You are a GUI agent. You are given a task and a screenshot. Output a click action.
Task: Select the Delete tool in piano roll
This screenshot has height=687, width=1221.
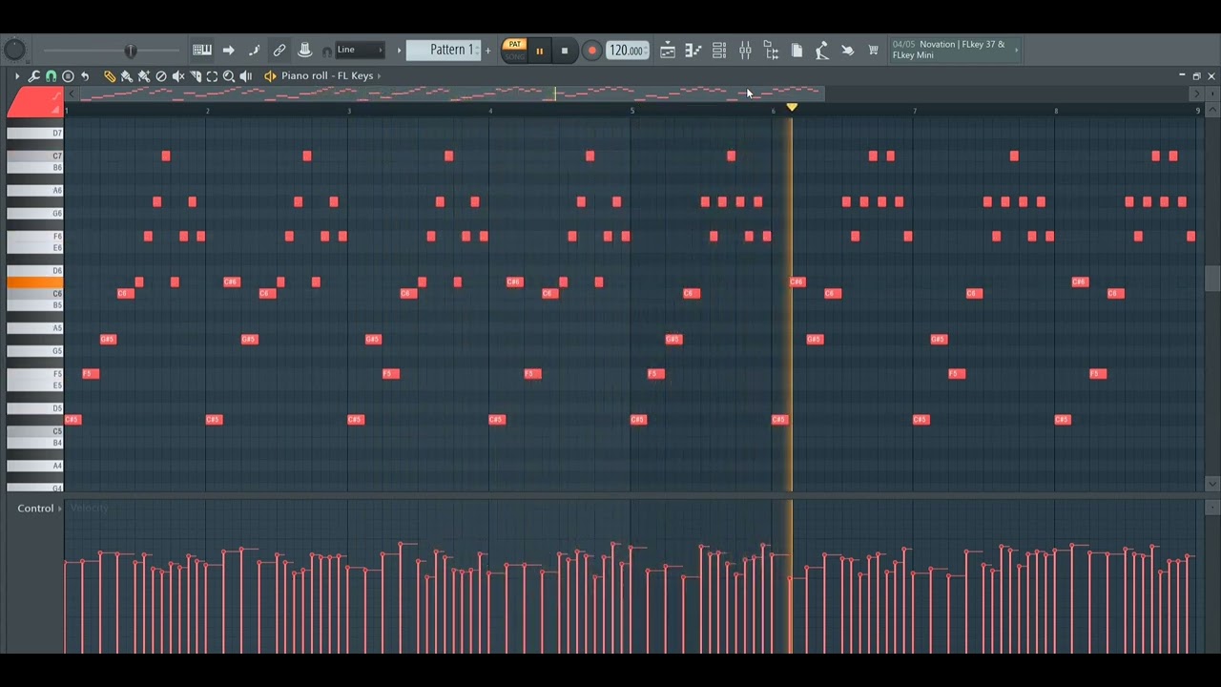pyautogui.click(x=161, y=76)
